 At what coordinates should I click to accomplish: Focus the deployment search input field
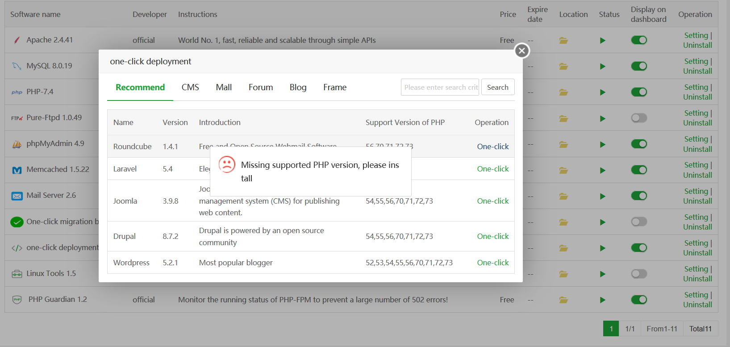(440, 88)
